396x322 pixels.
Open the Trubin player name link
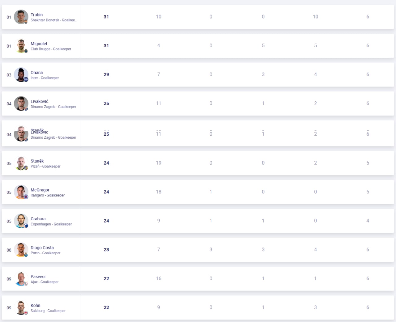(x=37, y=15)
